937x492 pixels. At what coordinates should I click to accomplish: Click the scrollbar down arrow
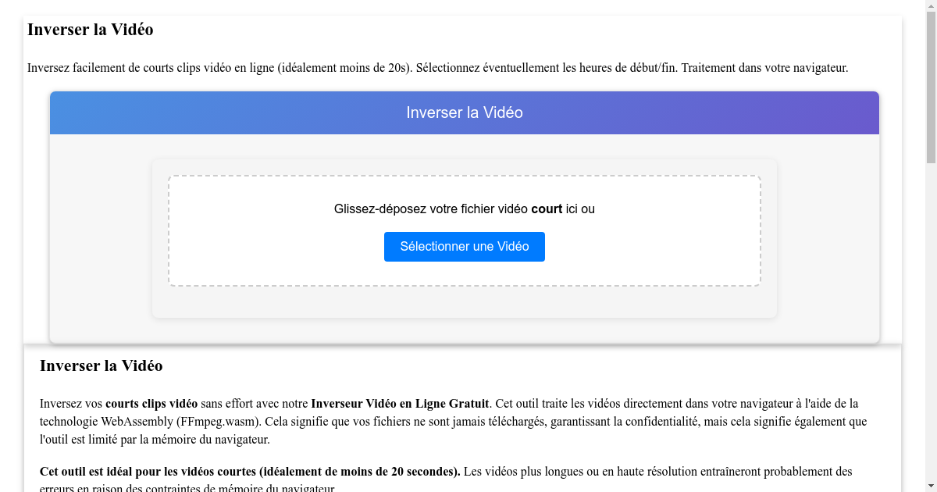point(931,486)
